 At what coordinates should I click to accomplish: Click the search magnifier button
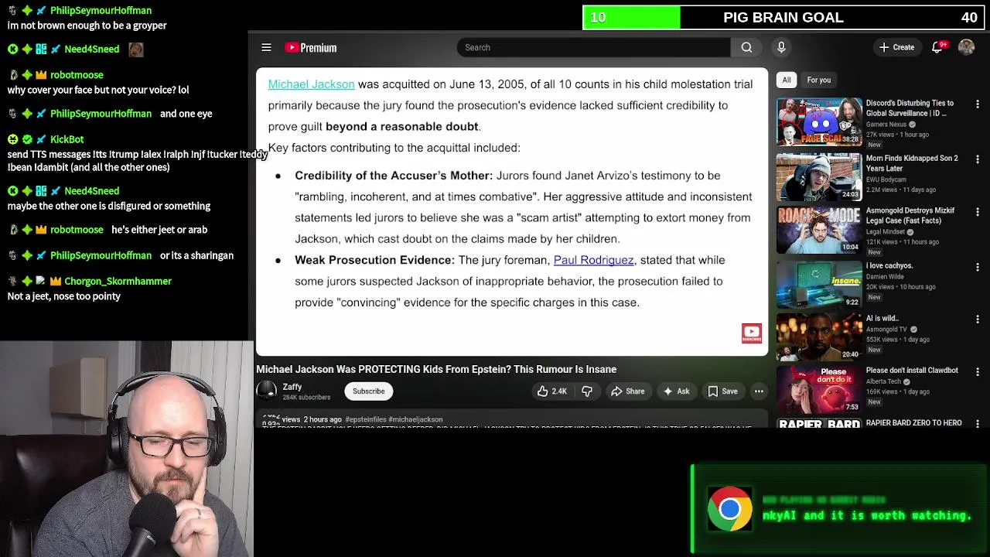(746, 47)
